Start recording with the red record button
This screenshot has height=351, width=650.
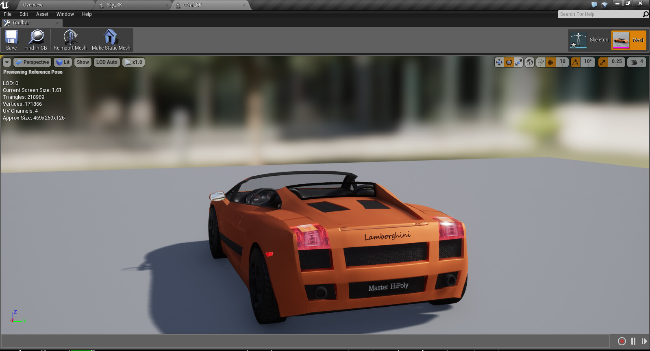[x=622, y=341]
